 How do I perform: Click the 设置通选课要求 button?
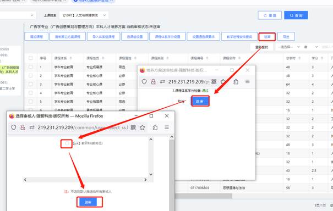(203, 36)
